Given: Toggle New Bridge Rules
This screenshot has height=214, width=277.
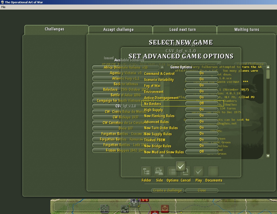Looking at the screenshot, I should click(x=202, y=146).
